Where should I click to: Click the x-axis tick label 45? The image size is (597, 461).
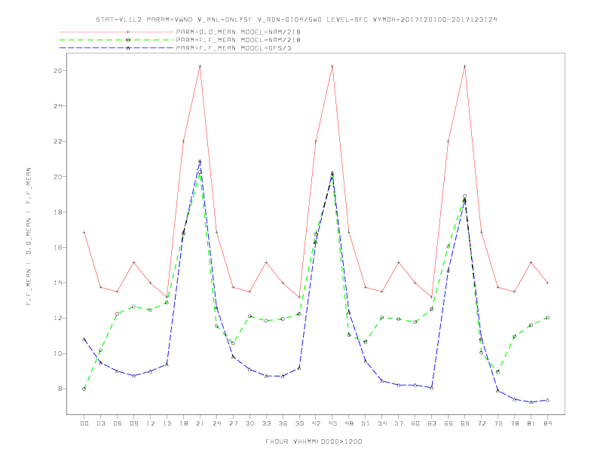click(332, 423)
